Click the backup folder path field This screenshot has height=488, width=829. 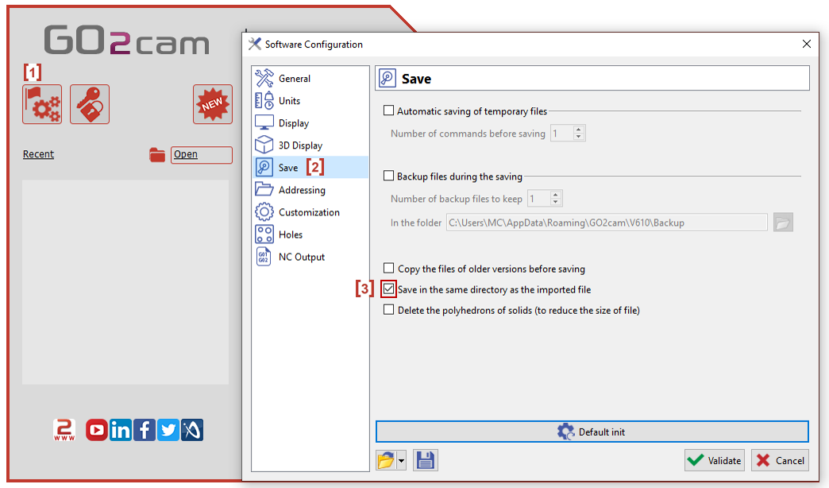[607, 223]
